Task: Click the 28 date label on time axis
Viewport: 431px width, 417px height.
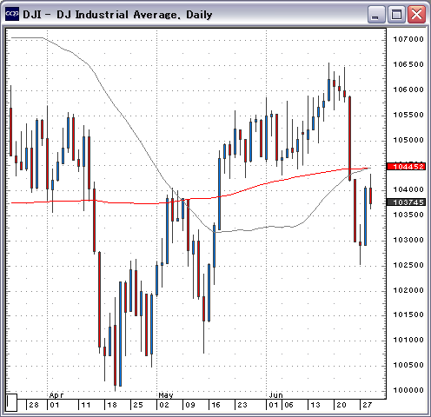Action: coord(34,405)
